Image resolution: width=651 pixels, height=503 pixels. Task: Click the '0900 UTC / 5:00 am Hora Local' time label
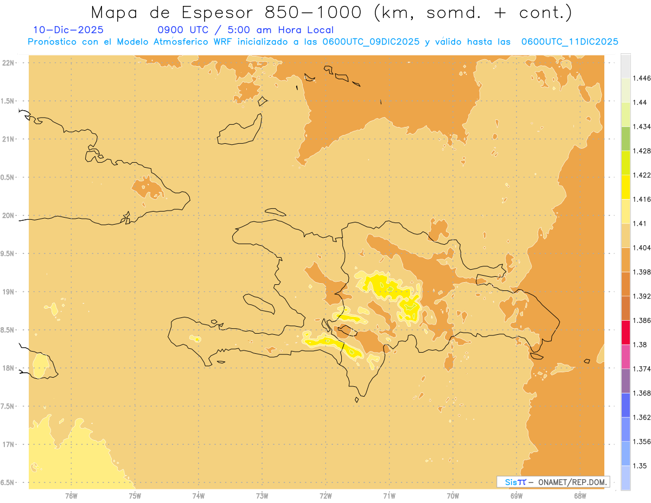[246, 30]
